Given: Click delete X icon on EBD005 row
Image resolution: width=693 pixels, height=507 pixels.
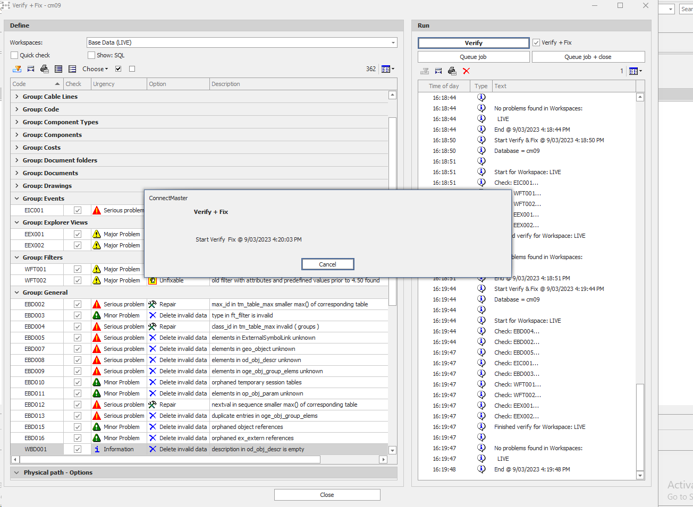Looking at the screenshot, I should pos(153,338).
